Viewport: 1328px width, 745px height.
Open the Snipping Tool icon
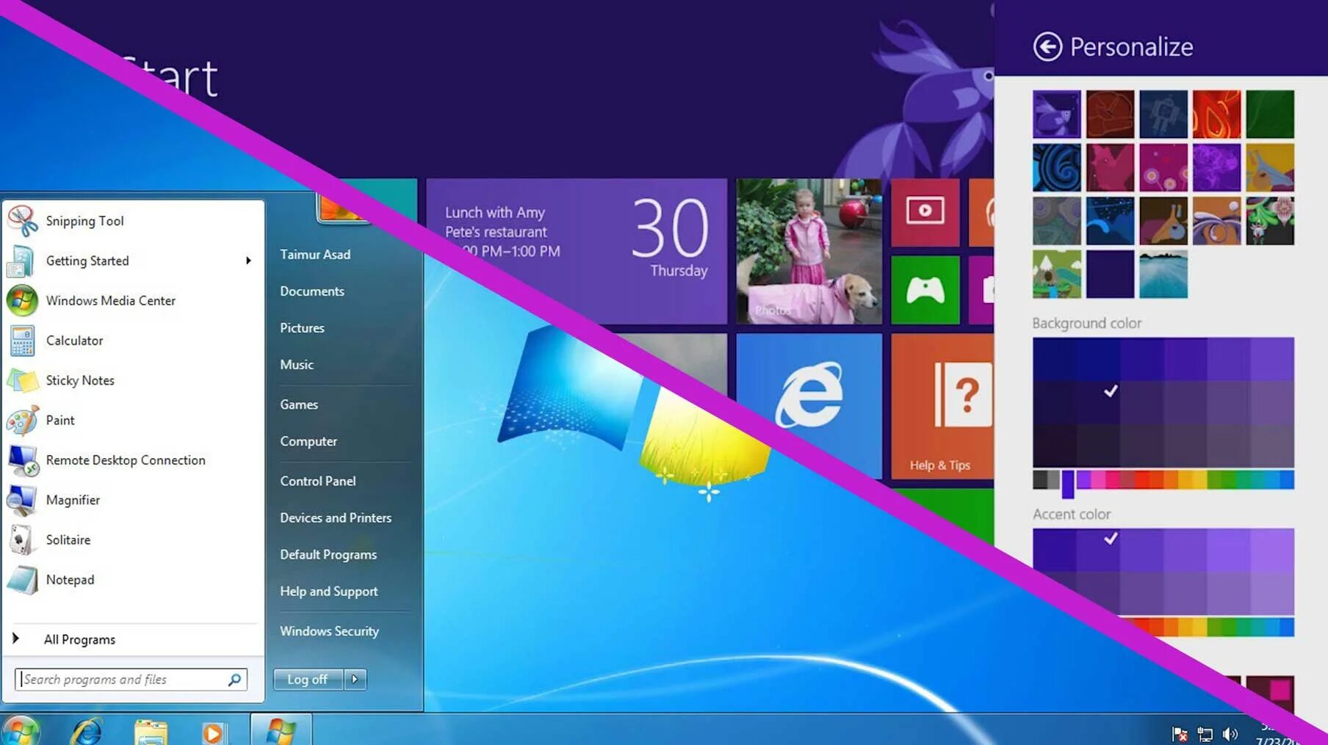(23, 221)
